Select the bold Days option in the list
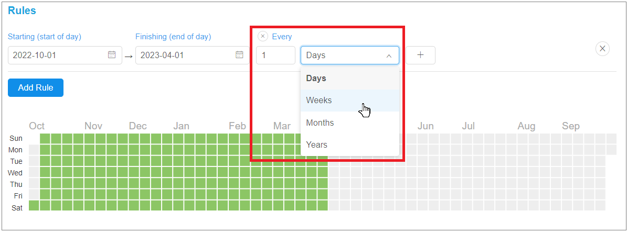627x233 pixels. pyautogui.click(x=350, y=78)
